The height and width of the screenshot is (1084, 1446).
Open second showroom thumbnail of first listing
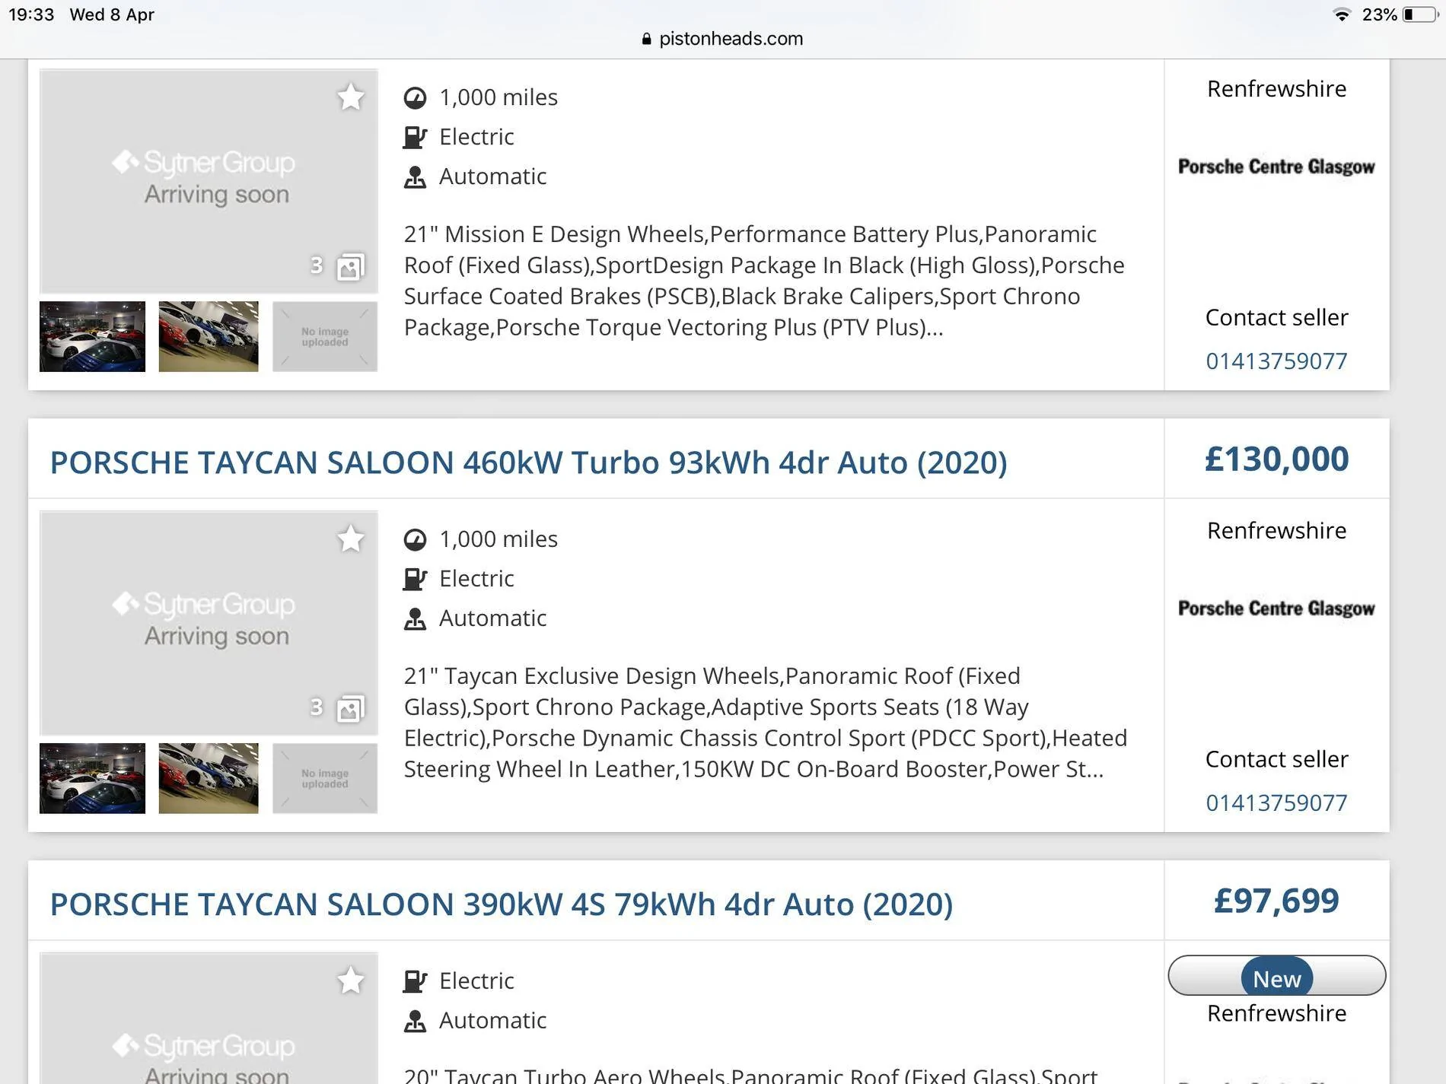209,336
